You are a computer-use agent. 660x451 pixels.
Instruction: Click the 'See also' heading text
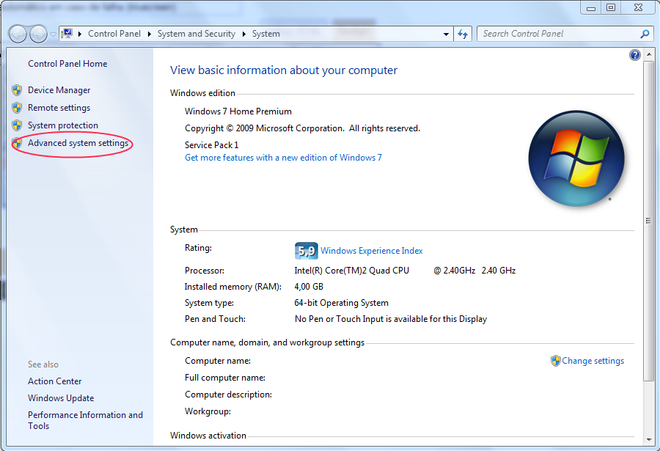pyautogui.click(x=43, y=364)
